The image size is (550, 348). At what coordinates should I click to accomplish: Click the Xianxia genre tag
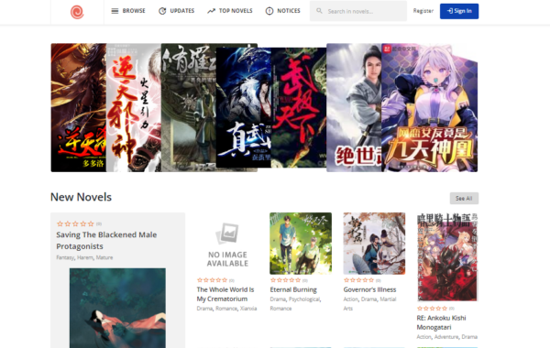tap(248, 309)
